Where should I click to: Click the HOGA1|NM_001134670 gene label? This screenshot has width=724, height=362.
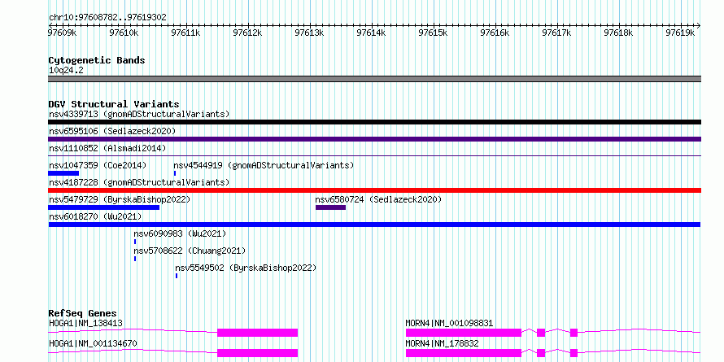(93, 343)
